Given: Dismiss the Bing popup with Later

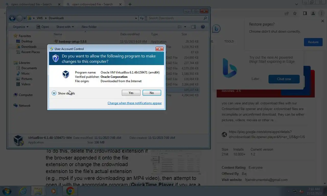Looking at the screenshot, I should 255,79.
